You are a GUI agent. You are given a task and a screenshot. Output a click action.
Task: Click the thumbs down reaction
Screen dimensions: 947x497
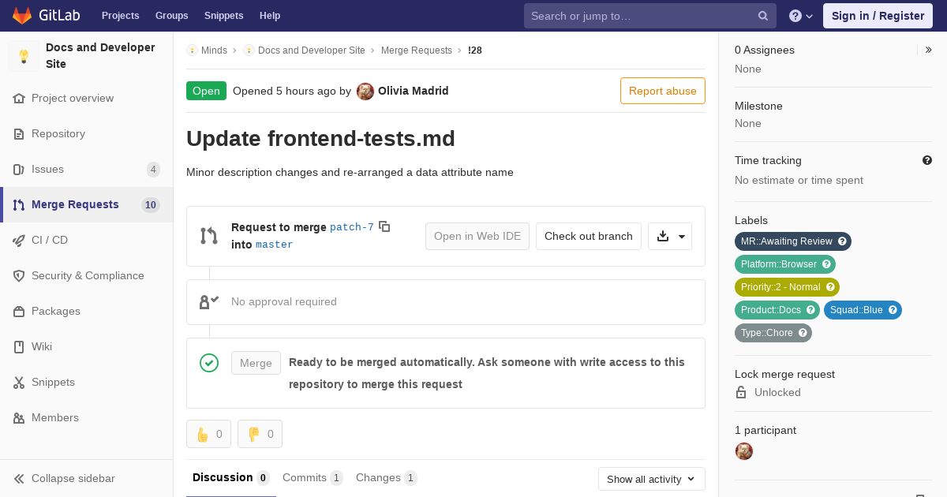(x=260, y=434)
